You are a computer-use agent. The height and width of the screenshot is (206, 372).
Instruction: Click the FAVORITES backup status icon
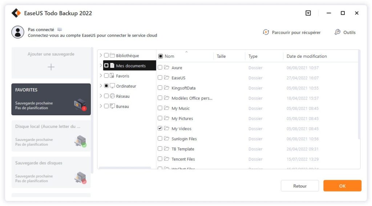click(x=80, y=105)
